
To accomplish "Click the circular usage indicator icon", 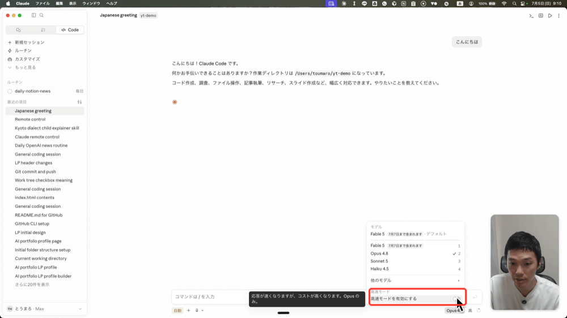I will tap(479, 311).
